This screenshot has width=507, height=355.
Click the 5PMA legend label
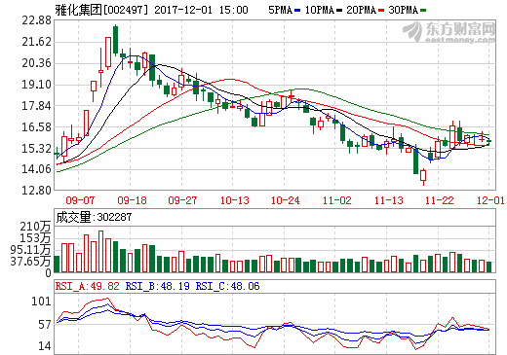coord(281,10)
